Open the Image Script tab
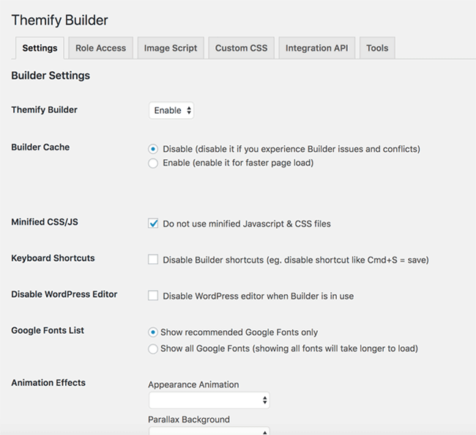Image resolution: width=476 pixels, height=435 pixels. pyautogui.click(x=171, y=48)
